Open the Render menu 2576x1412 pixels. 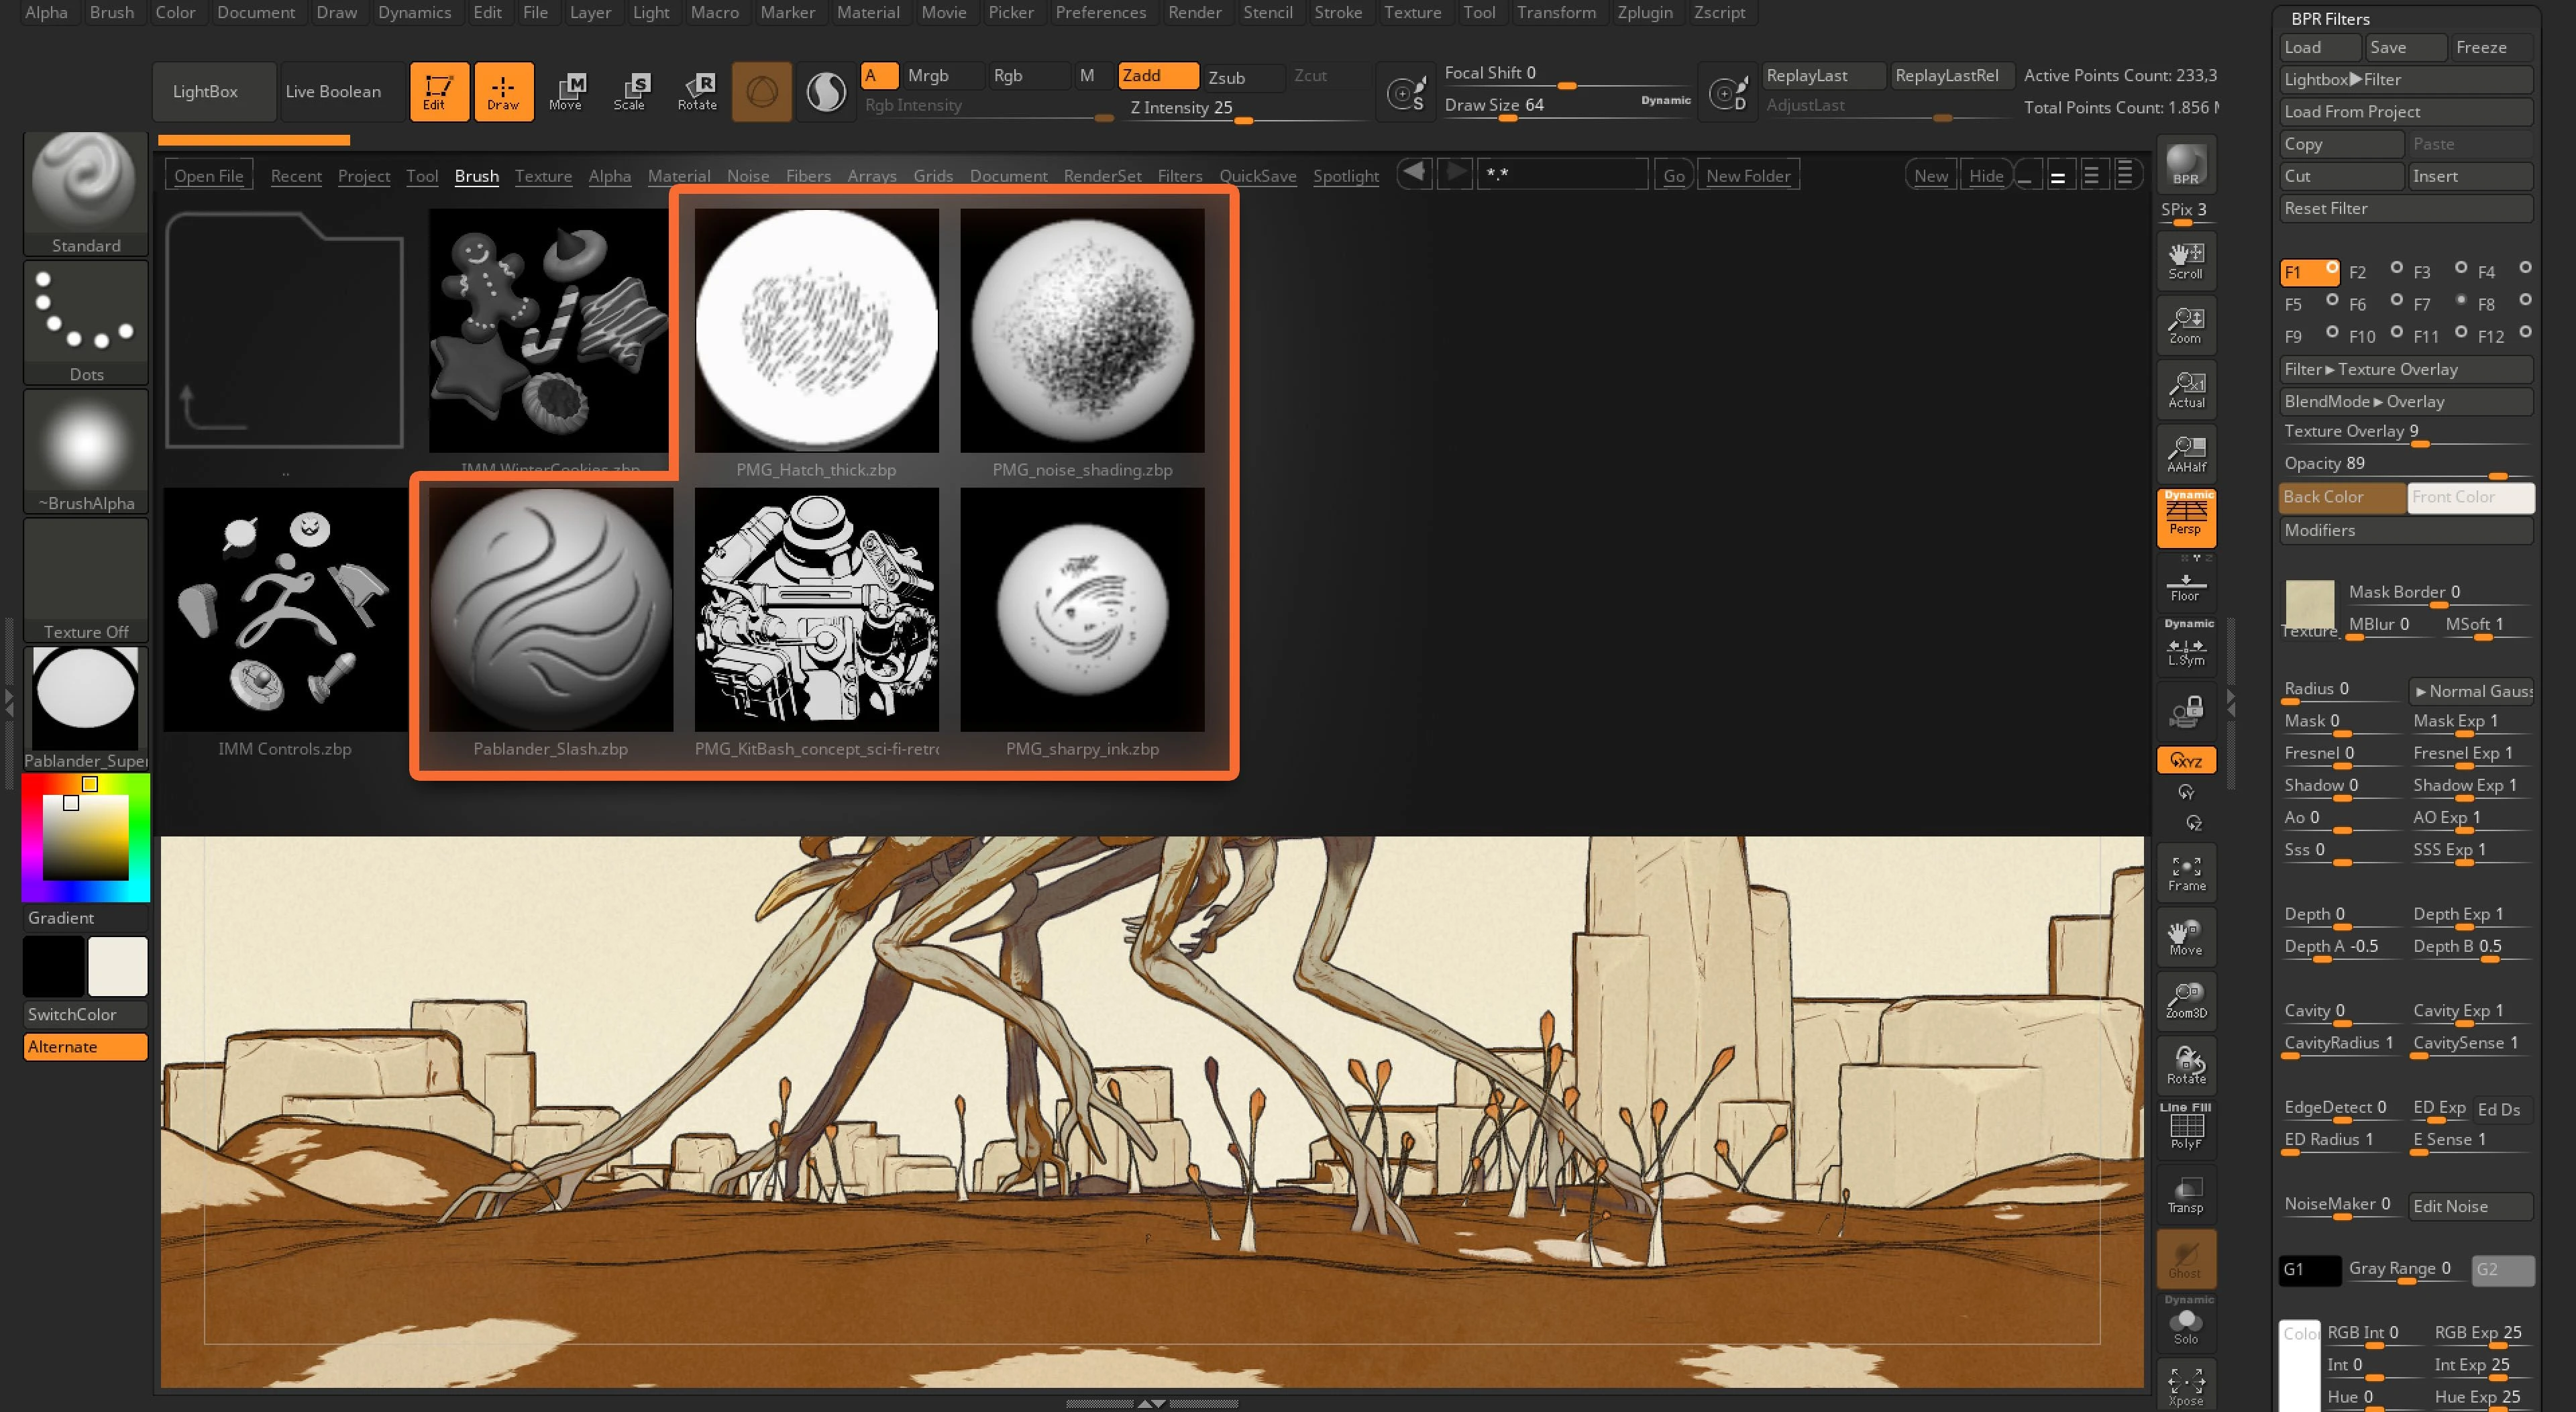[1194, 13]
